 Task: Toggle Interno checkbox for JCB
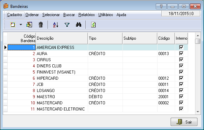[x=181, y=84]
